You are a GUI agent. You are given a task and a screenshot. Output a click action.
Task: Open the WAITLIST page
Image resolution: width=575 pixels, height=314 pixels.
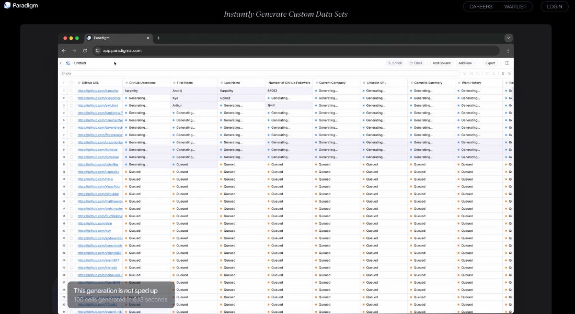click(x=515, y=7)
